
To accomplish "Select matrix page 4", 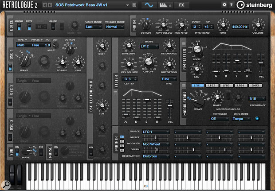I will 122,150.
